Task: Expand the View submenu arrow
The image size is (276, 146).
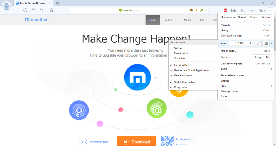Action: click(272, 43)
